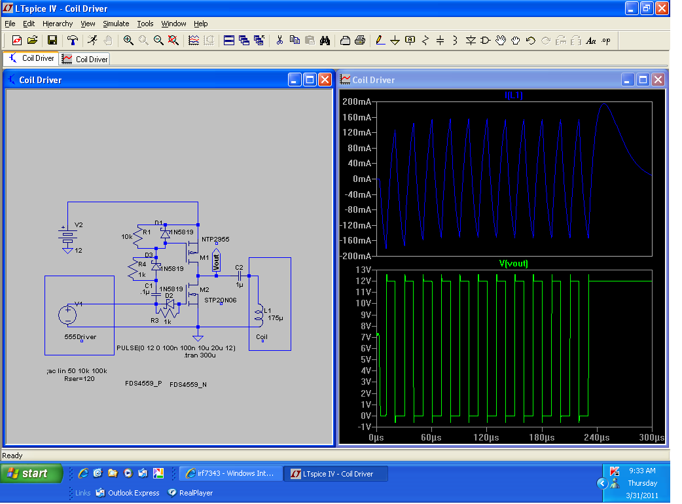Click the Undo arrow icon
Image resolution: width=682 pixels, height=504 pixels.
pyautogui.click(x=531, y=41)
